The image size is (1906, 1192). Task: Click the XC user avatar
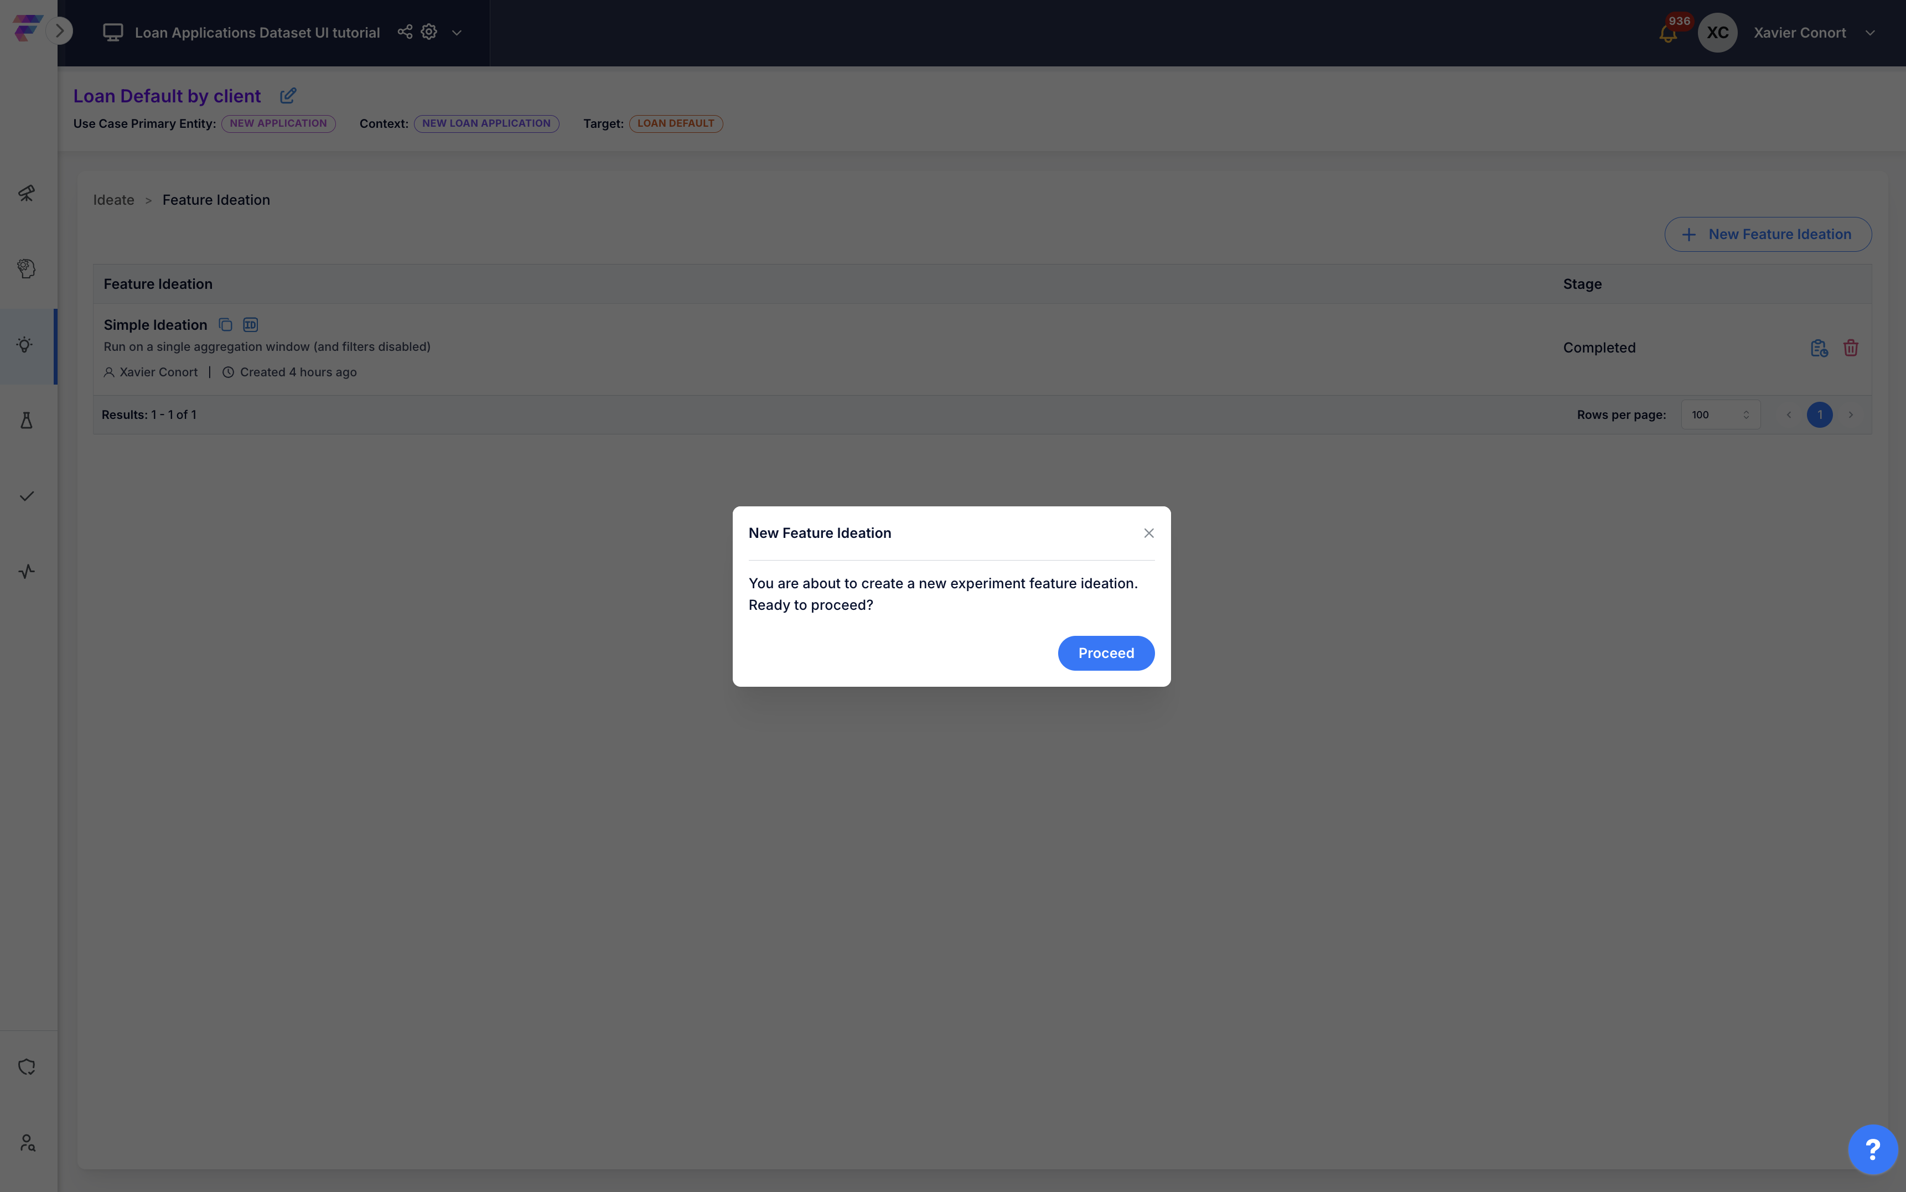[x=1718, y=32]
